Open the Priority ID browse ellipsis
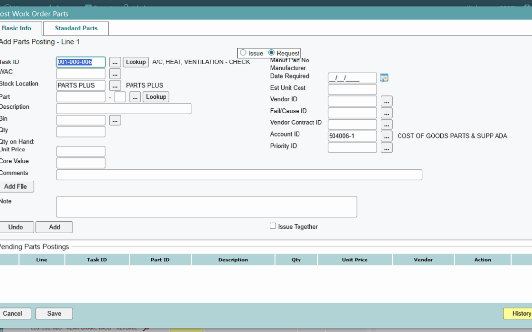 [387, 148]
